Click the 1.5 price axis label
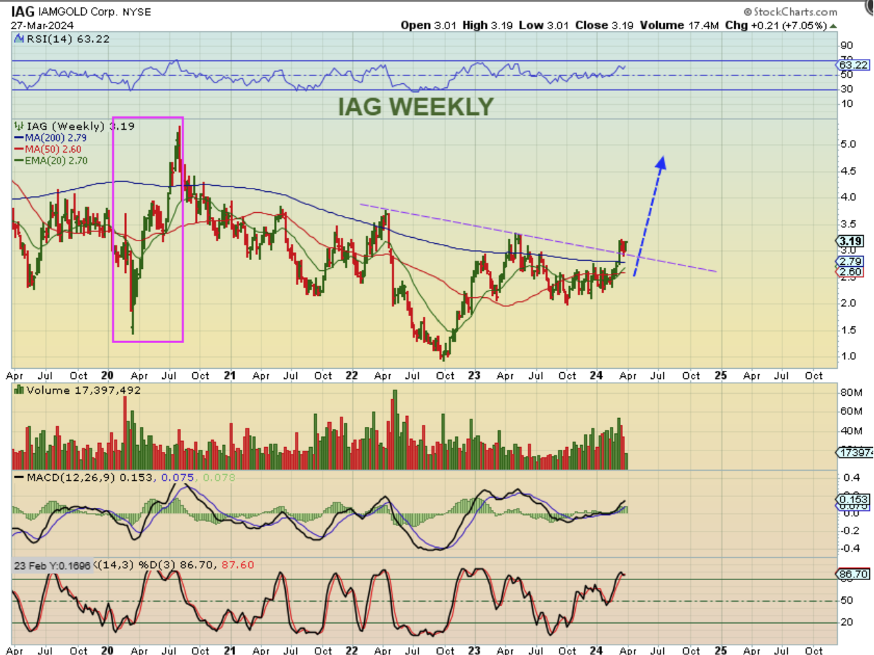Image resolution: width=874 pixels, height=655 pixels. coord(847,330)
